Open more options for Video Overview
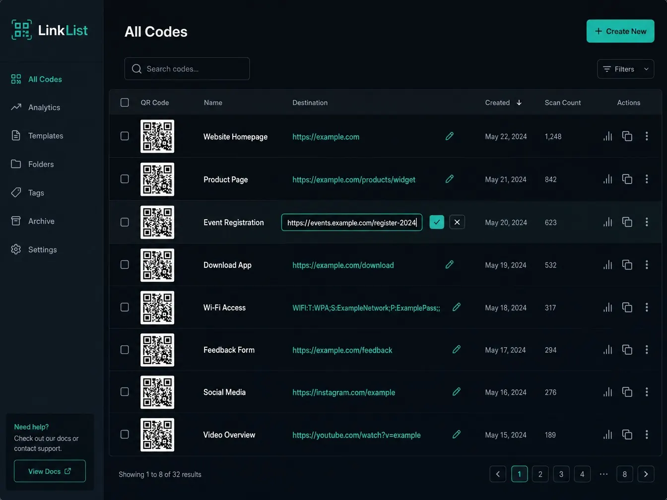The width and height of the screenshot is (667, 500). tap(647, 434)
